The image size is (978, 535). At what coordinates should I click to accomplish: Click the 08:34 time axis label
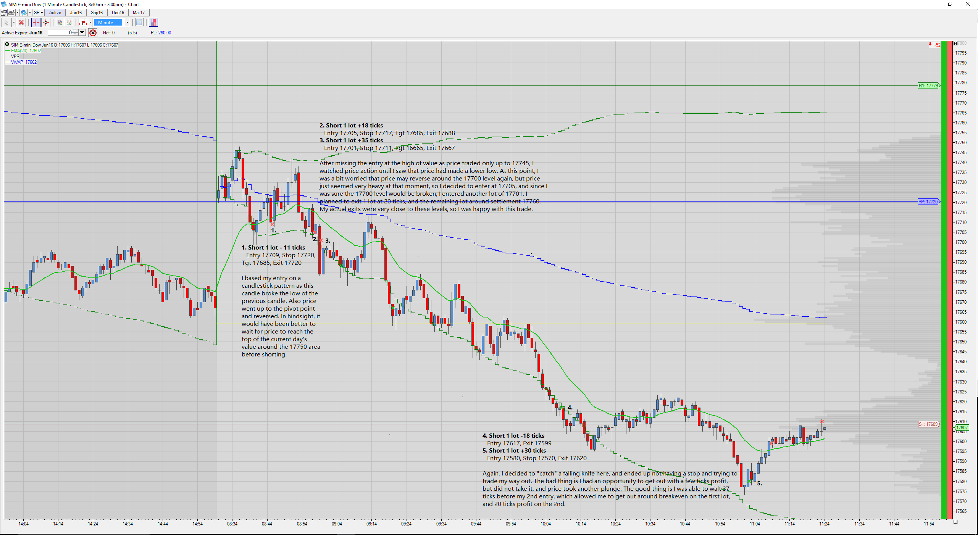coord(232,524)
